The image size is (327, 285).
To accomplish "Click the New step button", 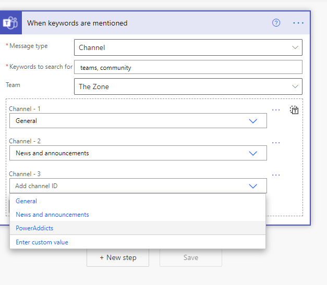I will [118, 257].
